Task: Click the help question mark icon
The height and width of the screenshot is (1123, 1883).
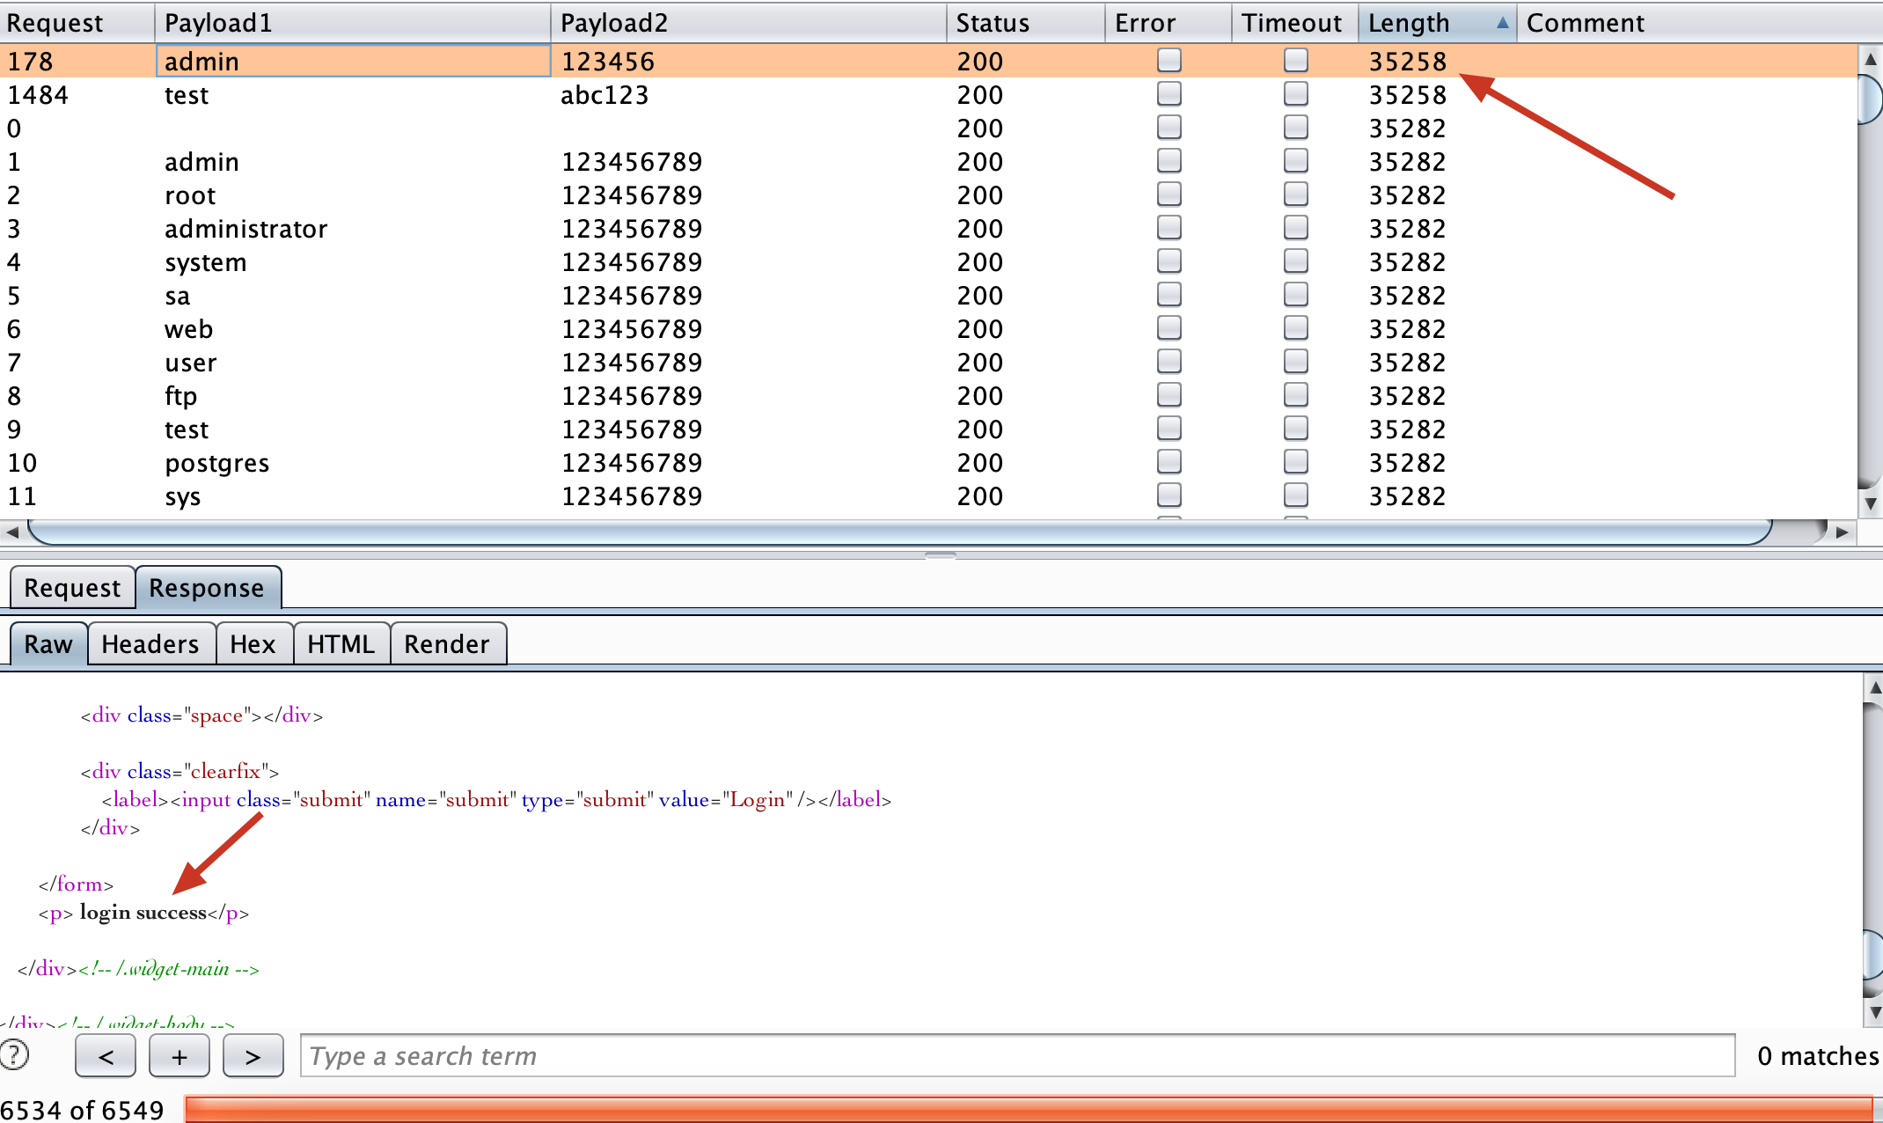Action: coord(14,1054)
